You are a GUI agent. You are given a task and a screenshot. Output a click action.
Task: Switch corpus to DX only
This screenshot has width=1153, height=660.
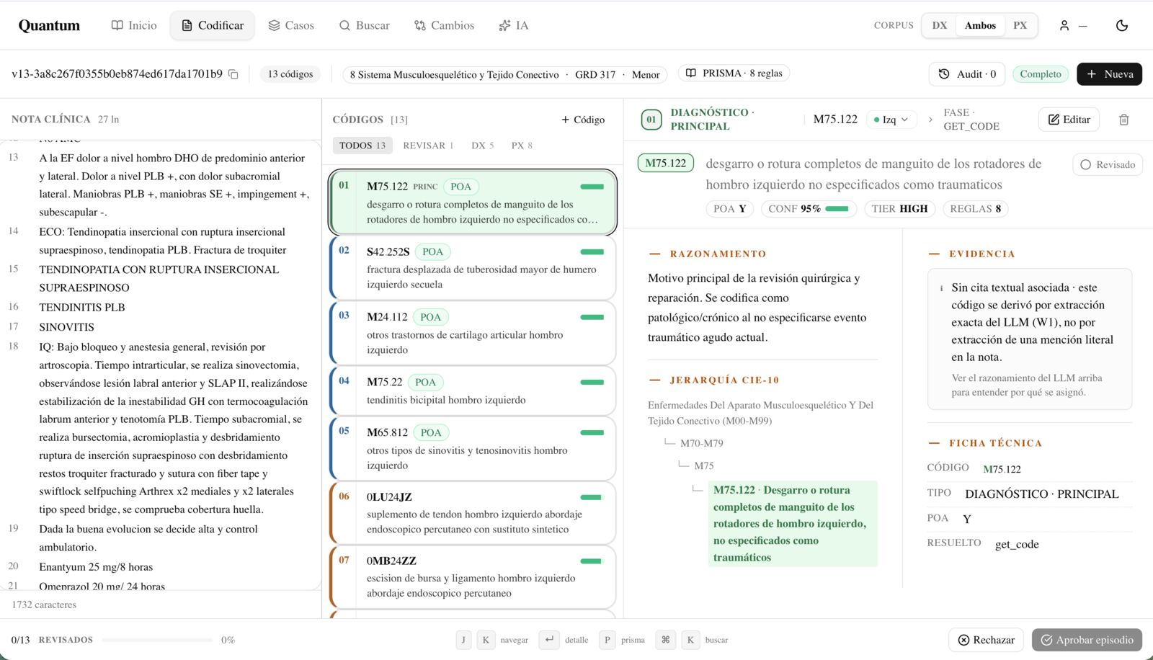939,24
